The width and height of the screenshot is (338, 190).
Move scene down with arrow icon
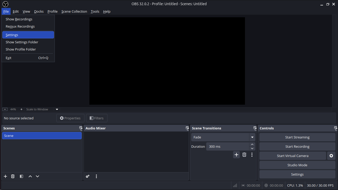pyautogui.click(x=37, y=176)
